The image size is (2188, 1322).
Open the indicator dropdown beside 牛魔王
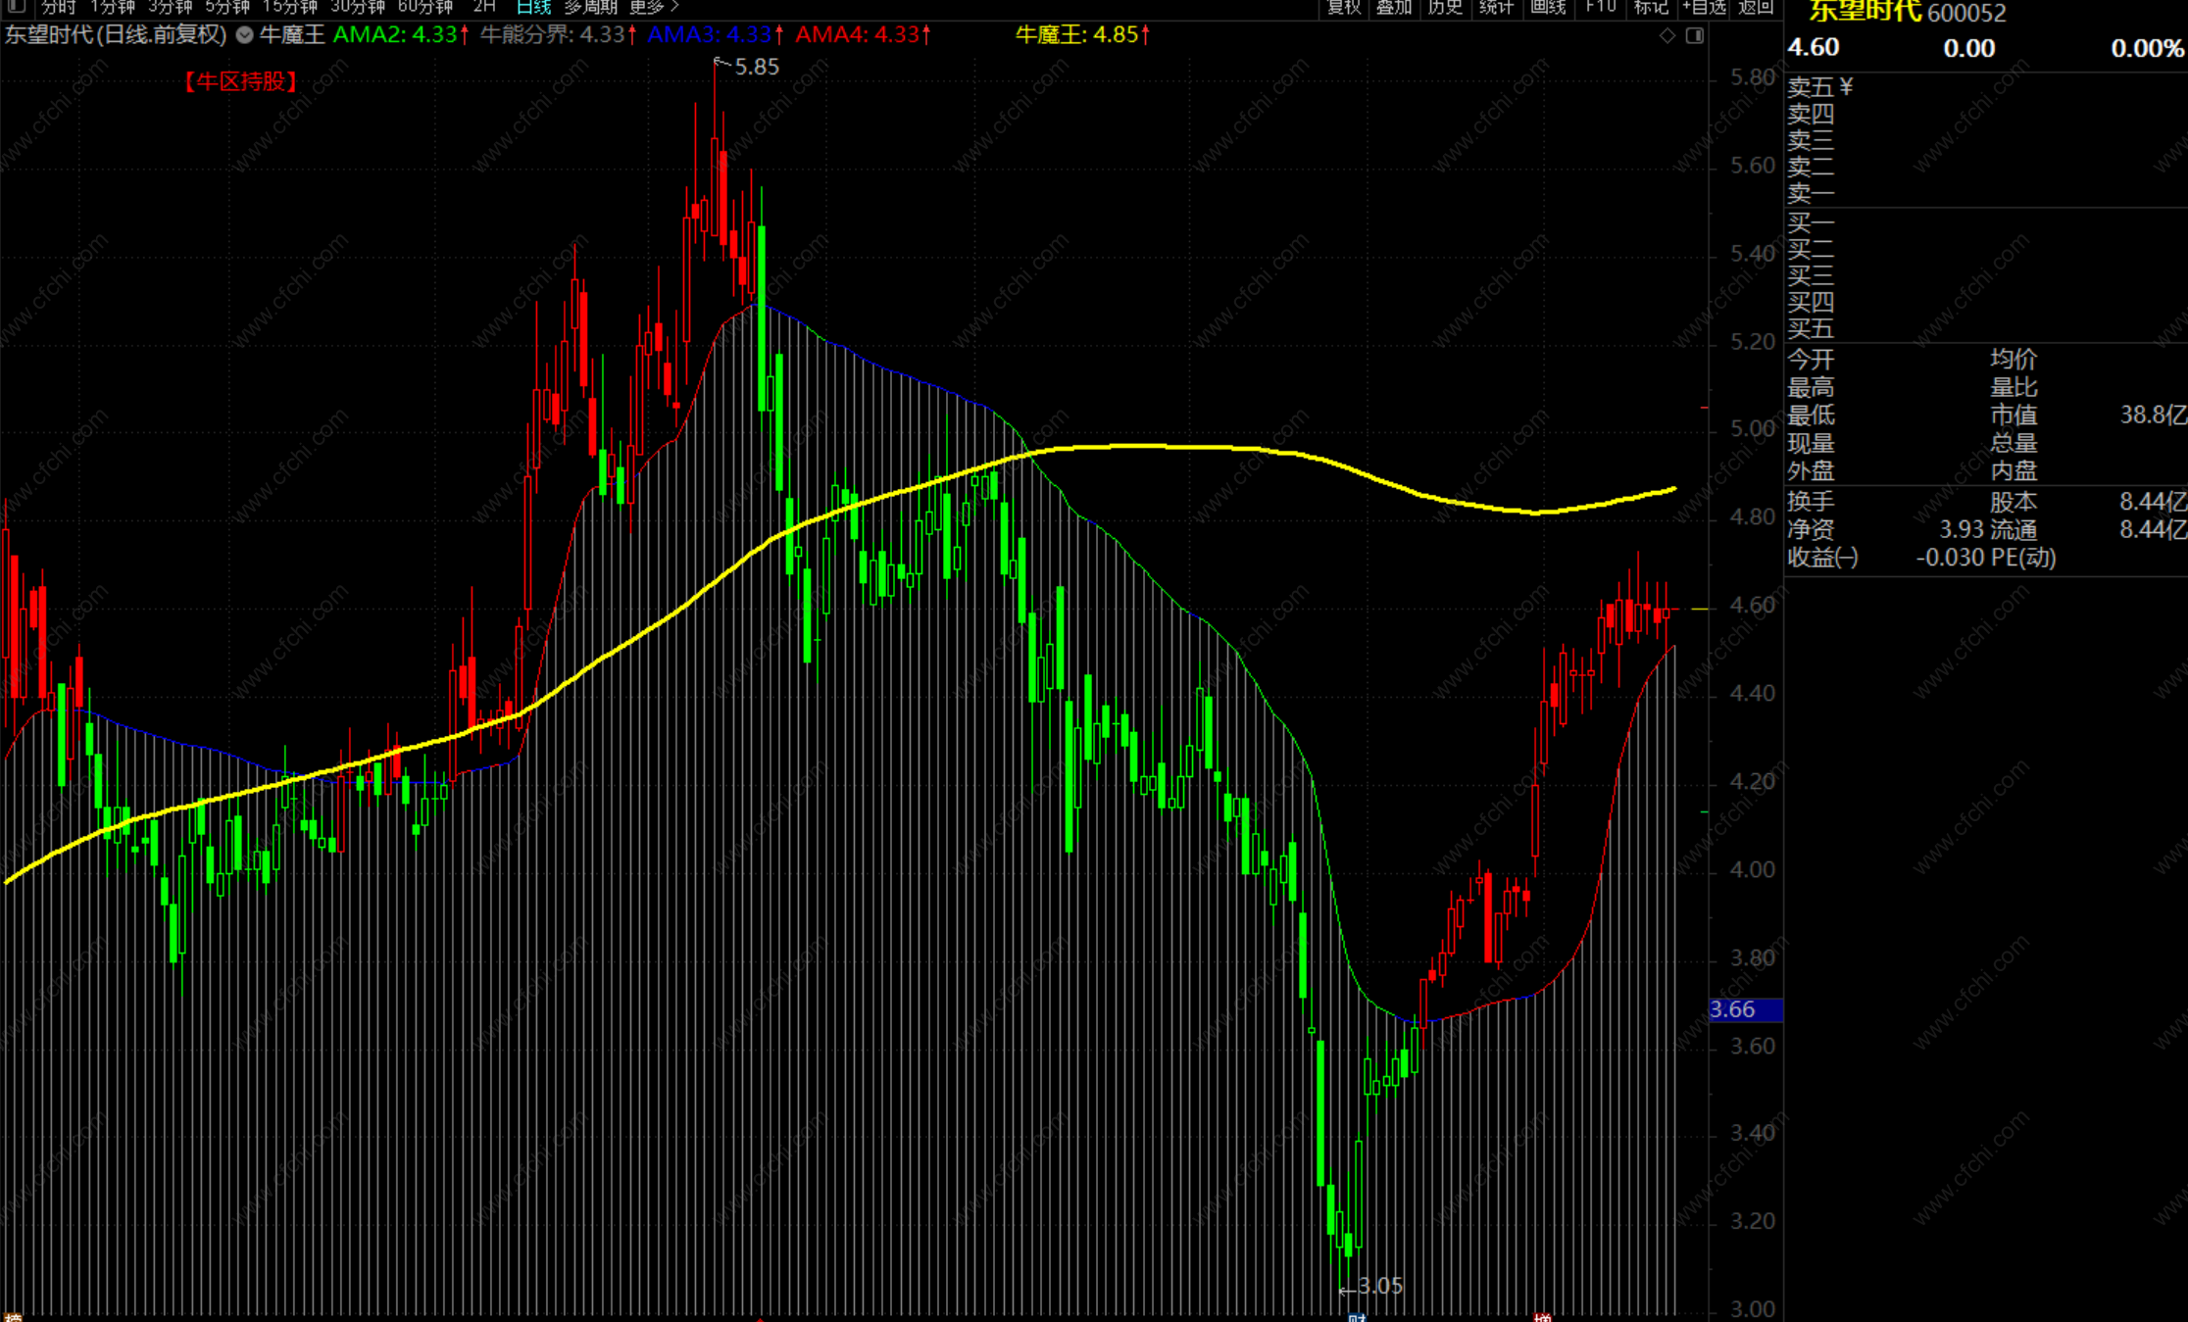[x=245, y=35]
